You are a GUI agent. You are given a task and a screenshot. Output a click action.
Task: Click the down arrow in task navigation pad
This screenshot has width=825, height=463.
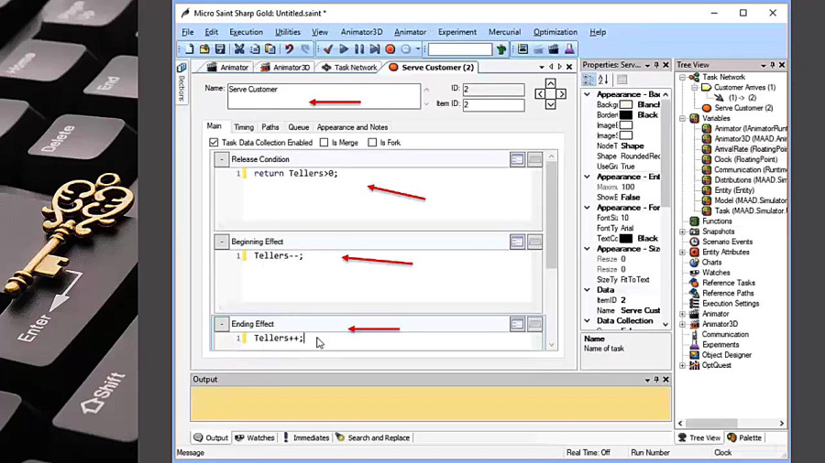(550, 104)
